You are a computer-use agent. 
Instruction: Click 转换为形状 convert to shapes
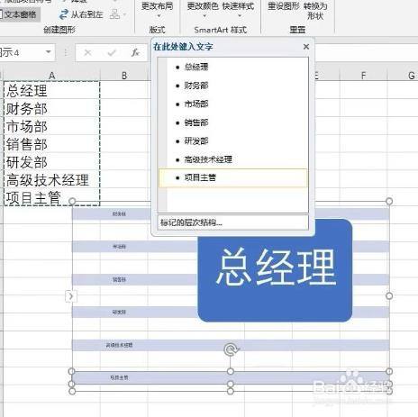point(315,11)
